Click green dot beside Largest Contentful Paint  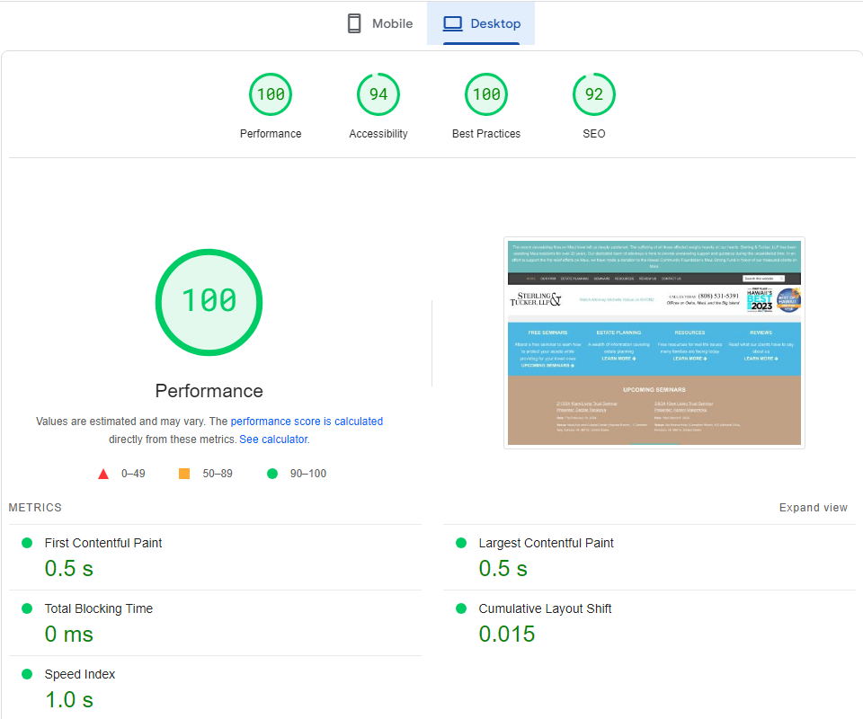(x=461, y=543)
